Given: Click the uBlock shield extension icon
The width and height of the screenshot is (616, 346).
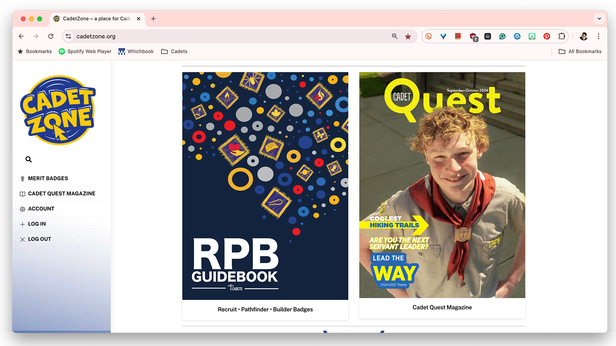Looking at the screenshot, I should click(473, 37).
